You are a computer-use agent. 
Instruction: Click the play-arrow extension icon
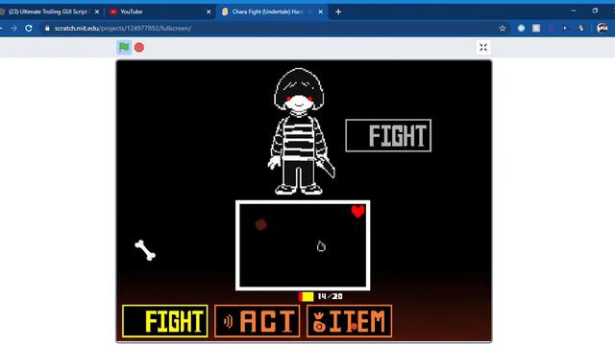pyautogui.click(x=565, y=28)
